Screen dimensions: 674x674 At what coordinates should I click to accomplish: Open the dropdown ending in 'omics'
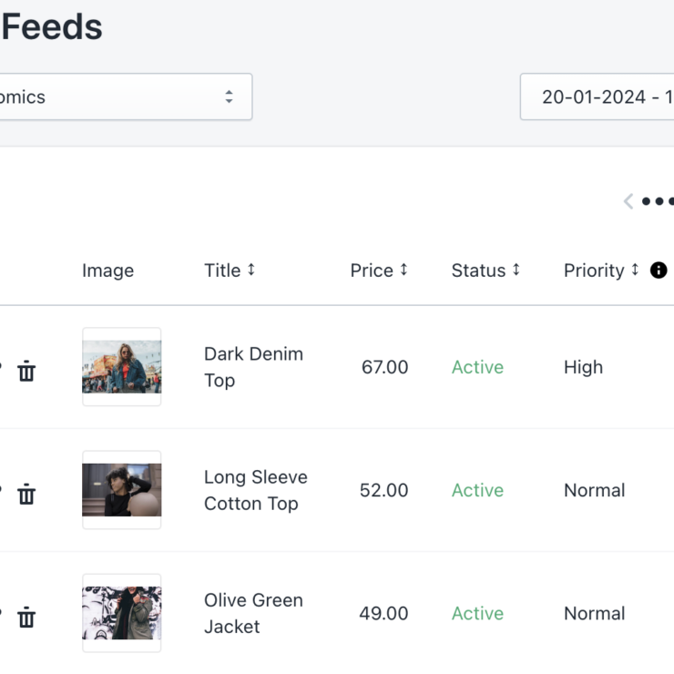[x=125, y=97]
